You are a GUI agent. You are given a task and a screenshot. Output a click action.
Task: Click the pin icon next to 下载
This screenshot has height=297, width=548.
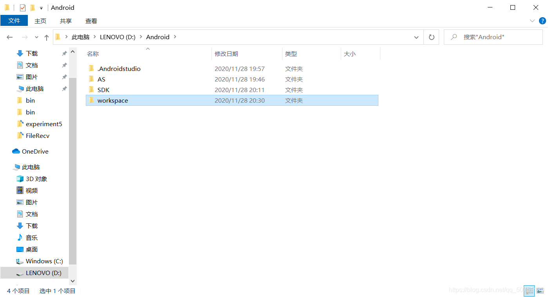pyautogui.click(x=64, y=53)
